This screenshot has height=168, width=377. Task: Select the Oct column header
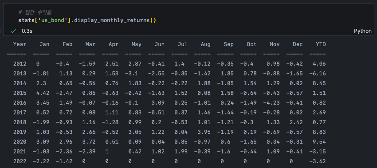click(252, 44)
